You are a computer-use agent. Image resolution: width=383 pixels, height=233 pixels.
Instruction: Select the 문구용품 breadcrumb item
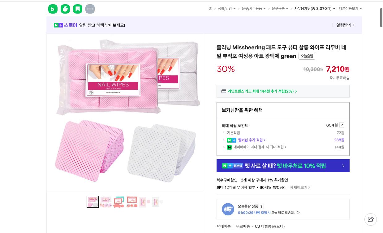coord(278,9)
